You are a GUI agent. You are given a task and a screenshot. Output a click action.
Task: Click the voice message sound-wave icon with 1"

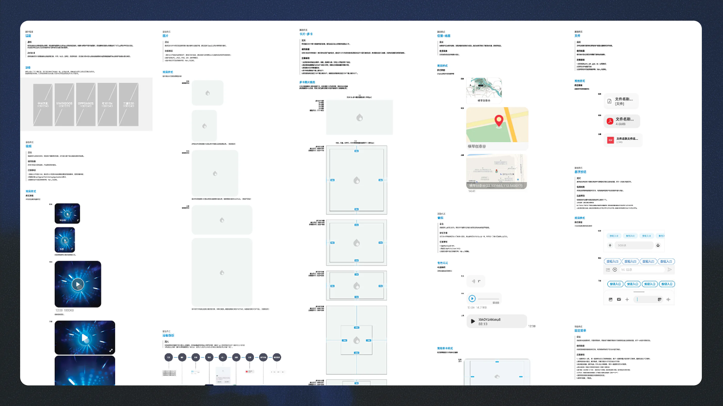click(474, 281)
